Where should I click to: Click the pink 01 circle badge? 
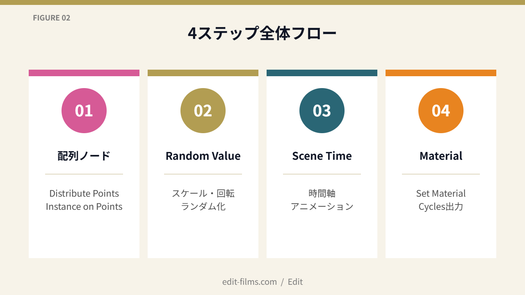pos(84,111)
